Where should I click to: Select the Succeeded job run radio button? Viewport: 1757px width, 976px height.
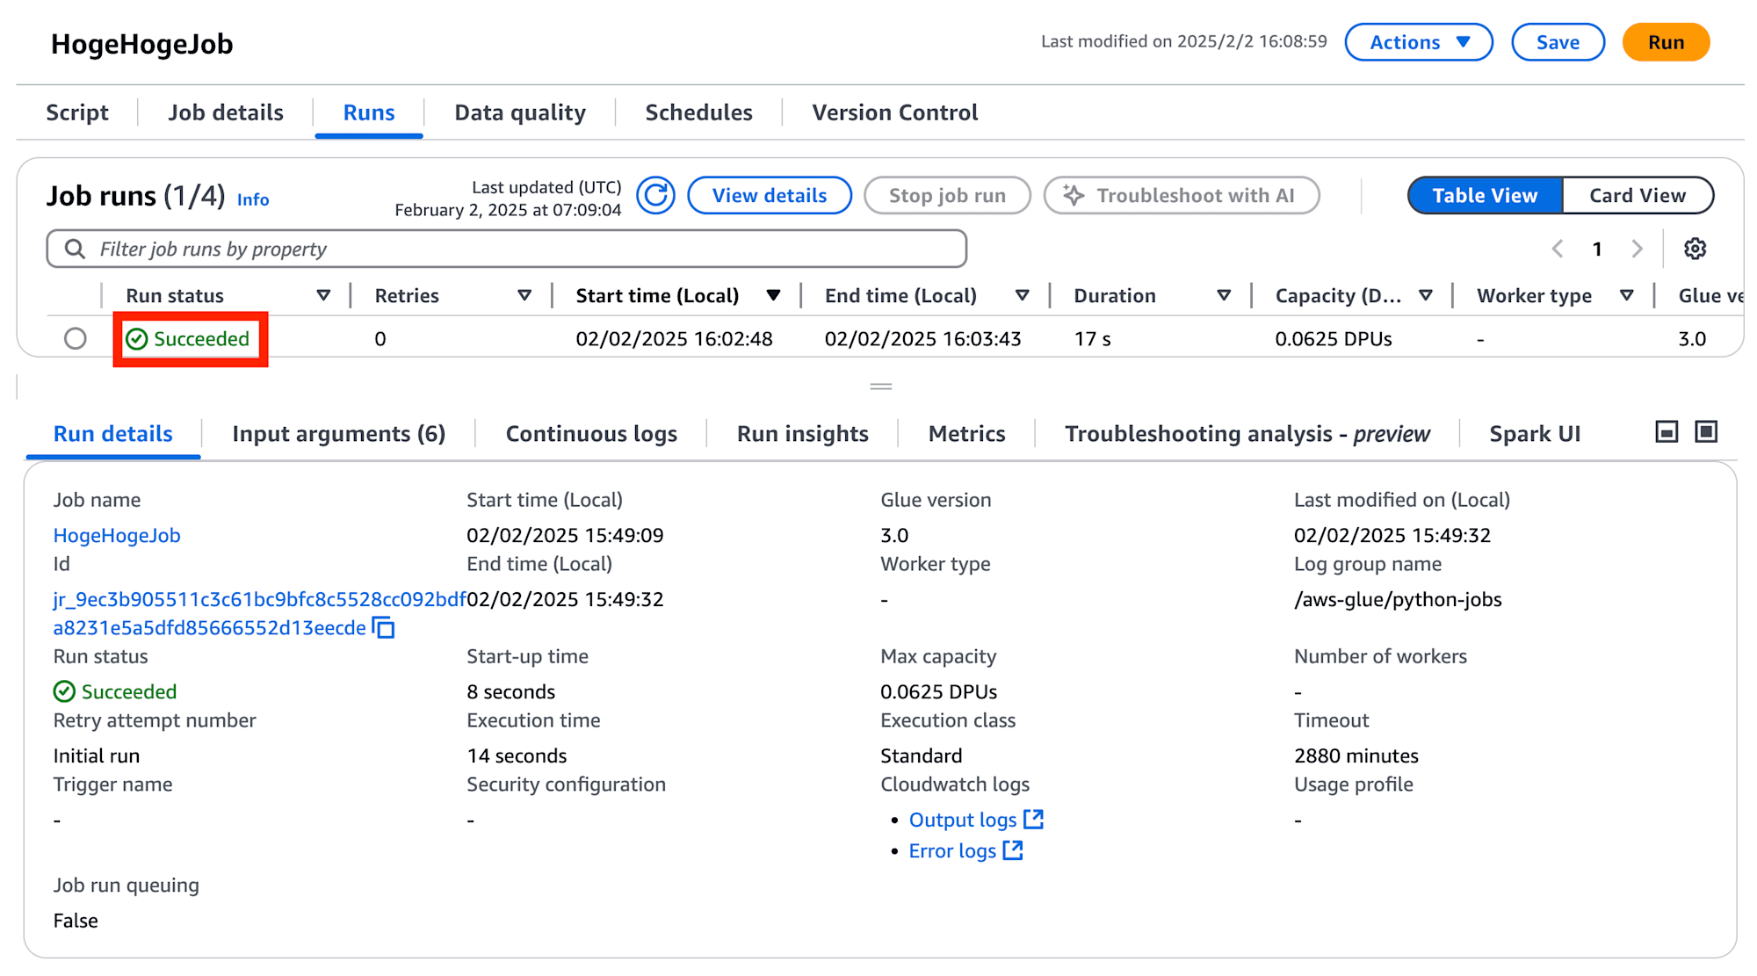click(76, 338)
